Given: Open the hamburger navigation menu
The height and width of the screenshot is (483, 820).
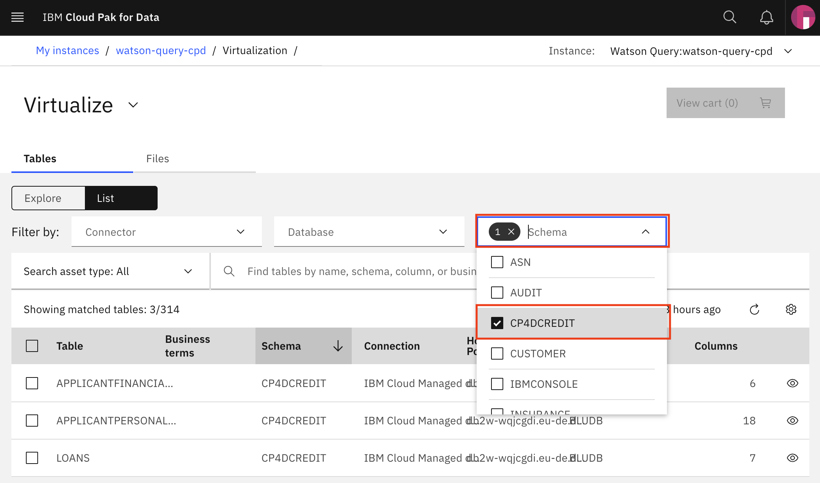Looking at the screenshot, I should coord(18,17).
